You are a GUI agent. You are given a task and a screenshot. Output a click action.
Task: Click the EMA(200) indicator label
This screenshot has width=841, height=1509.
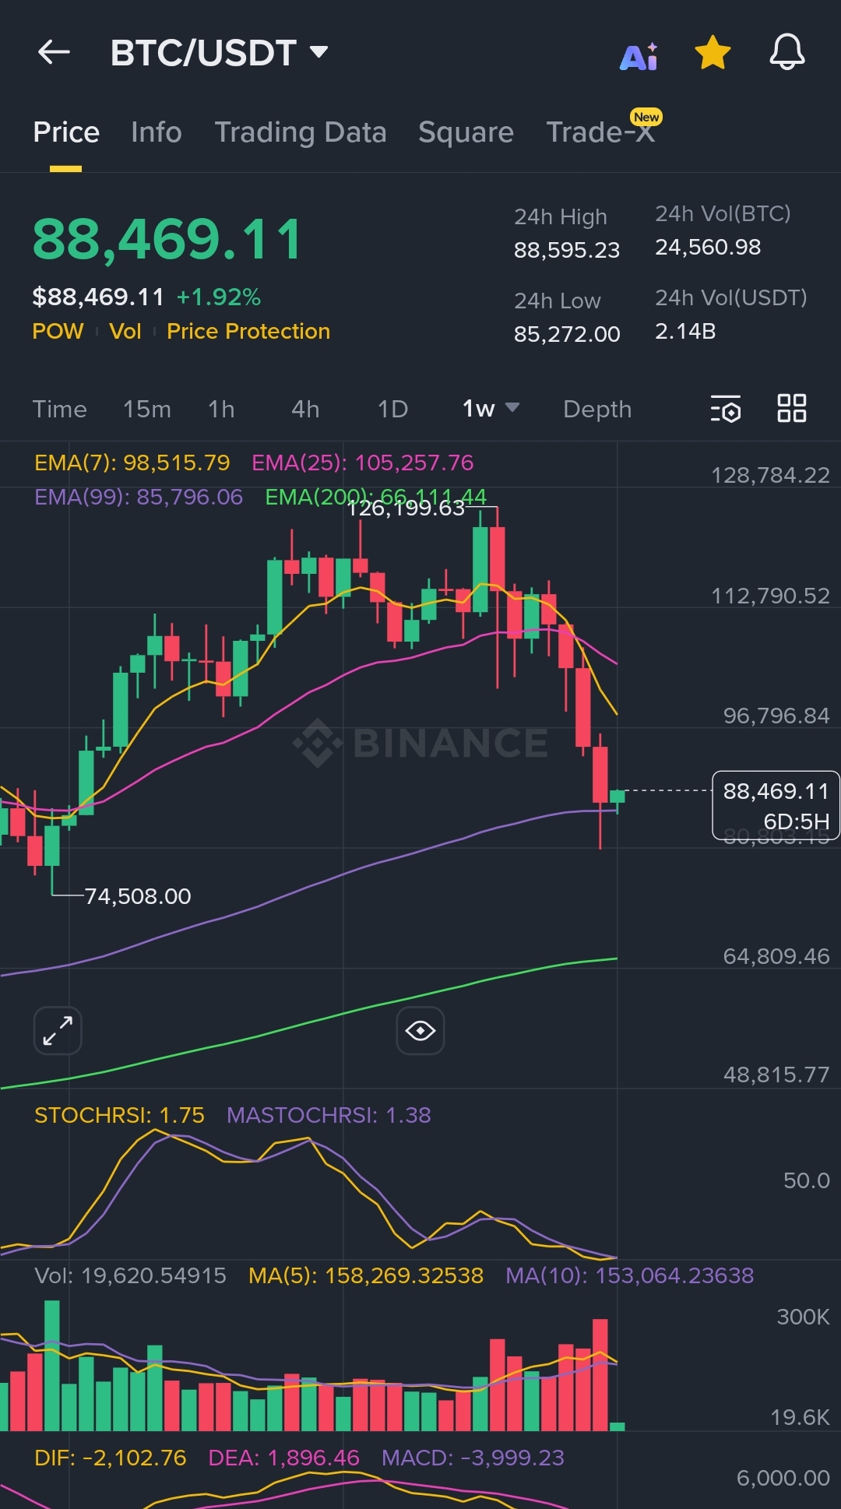coord(375,497)
